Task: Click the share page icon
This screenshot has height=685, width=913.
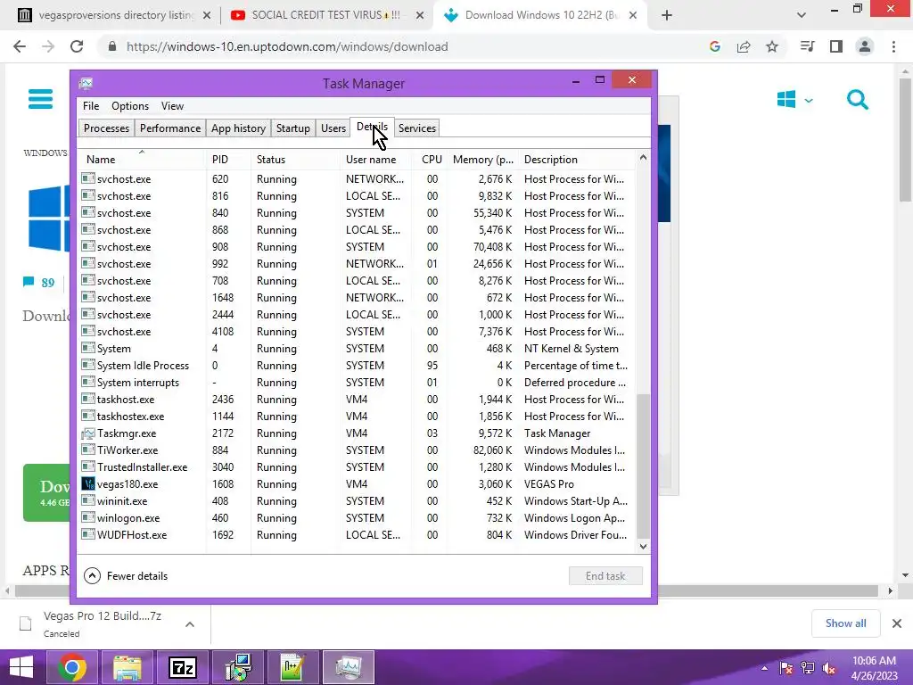Action: (744, 46)
